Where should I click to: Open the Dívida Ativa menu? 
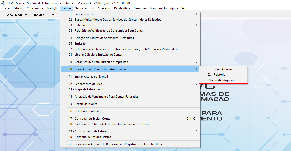pos(122,8)
